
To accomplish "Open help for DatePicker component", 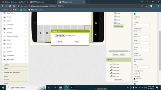I will pyautogui.click(x=26, y=13).
